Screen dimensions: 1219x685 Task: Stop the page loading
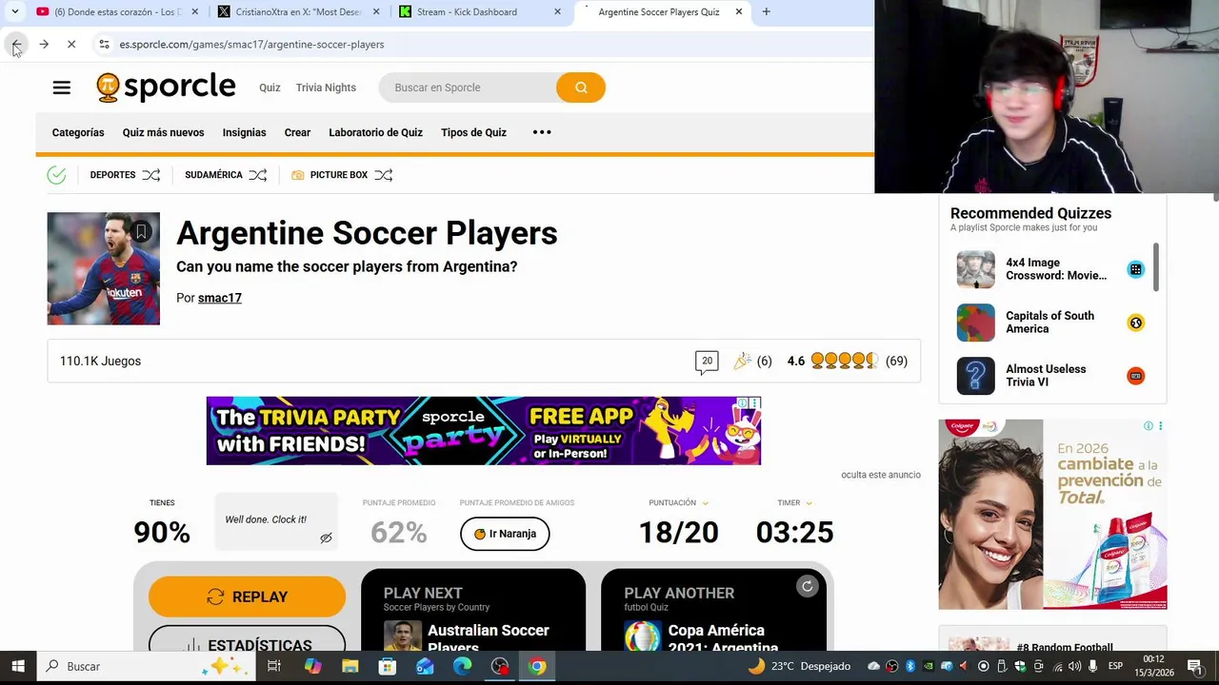[71, 44]
